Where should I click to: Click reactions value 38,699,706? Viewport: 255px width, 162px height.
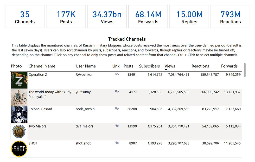coord(211,143)
